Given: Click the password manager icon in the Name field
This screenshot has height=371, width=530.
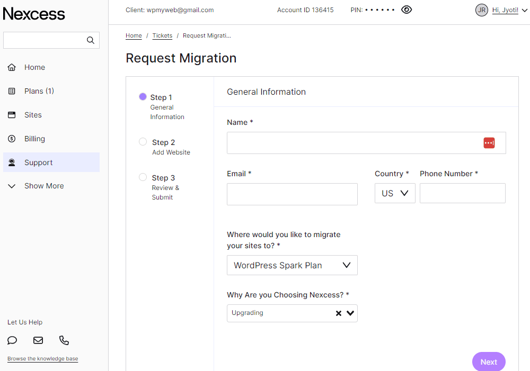Looking at the screenshot, I should tap(489, 142).
